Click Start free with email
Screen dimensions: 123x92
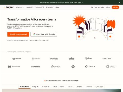pos(18,34)
